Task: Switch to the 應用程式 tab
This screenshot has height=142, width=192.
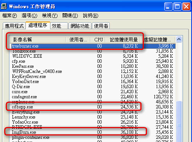Action: (x=14, y=26)
